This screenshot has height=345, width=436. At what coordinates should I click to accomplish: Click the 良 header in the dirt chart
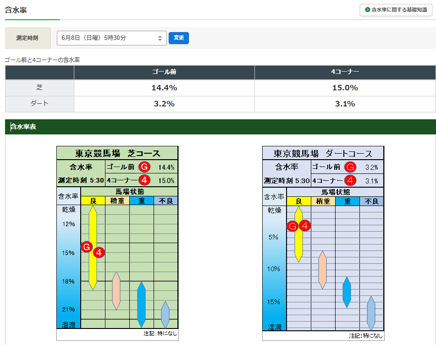coord(298,201)
